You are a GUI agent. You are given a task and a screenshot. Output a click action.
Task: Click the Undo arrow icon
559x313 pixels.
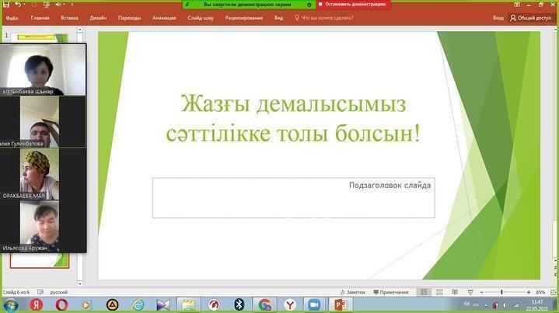pyautogui.click(x=17, y=5)
